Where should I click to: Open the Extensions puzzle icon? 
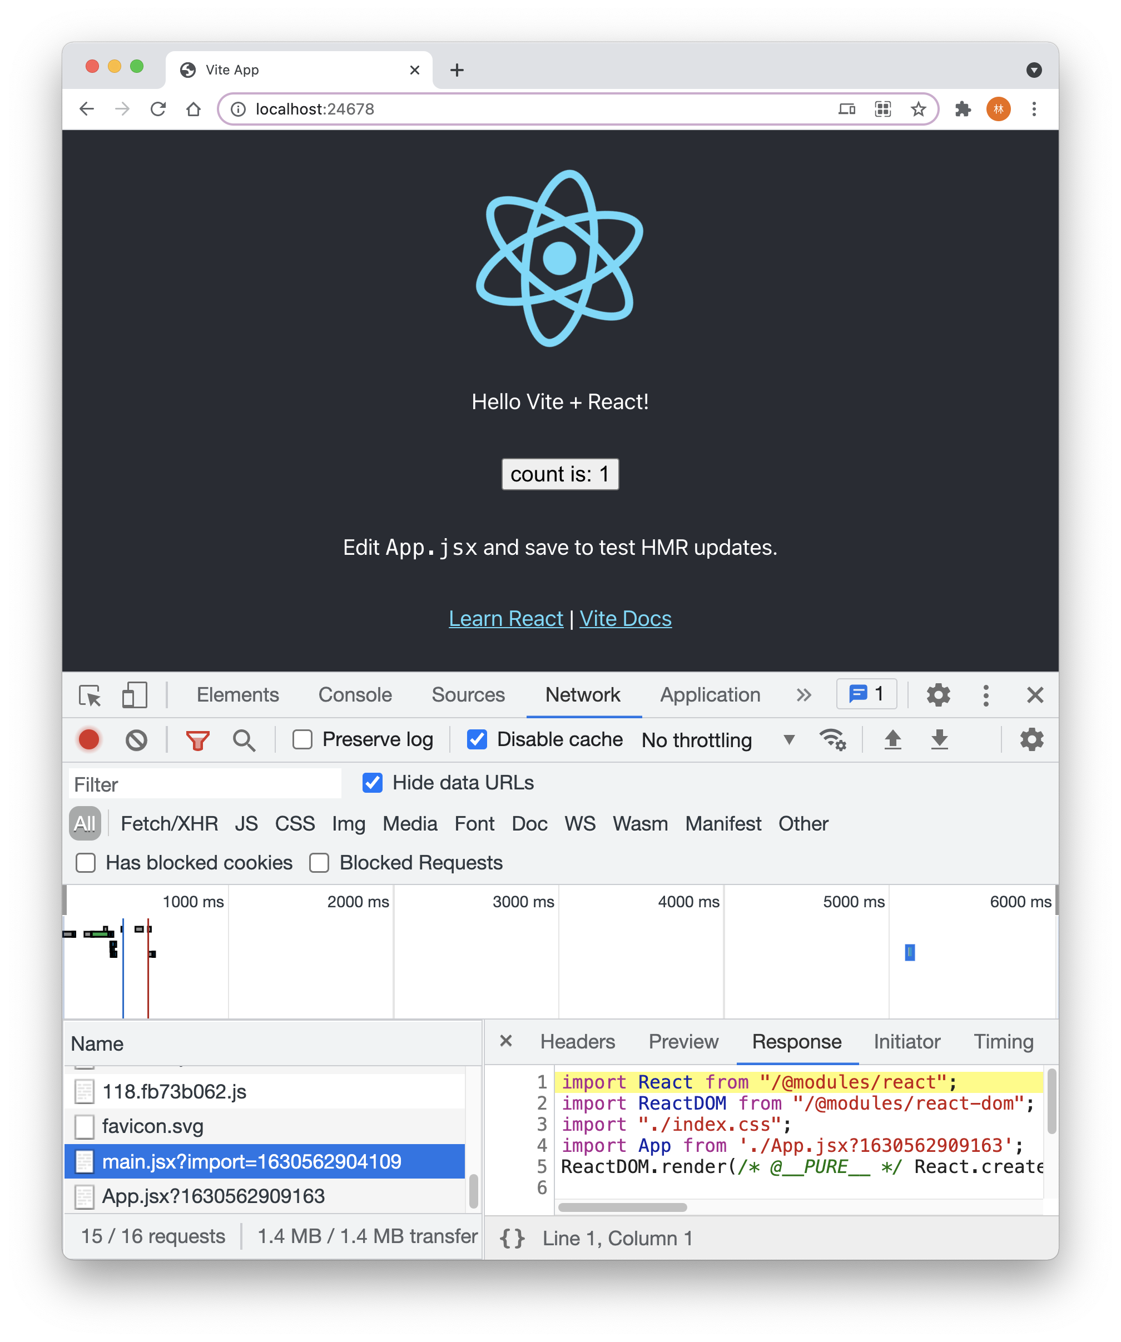point(963,110)
